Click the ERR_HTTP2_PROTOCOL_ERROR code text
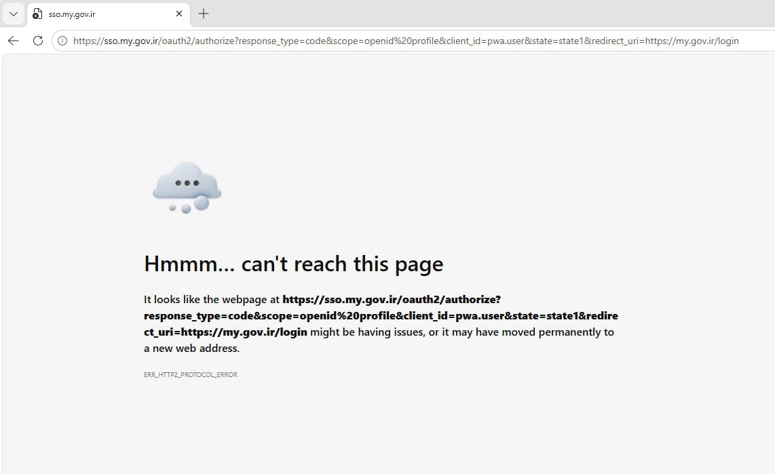The image size is (775, 474). click(191, 375)
